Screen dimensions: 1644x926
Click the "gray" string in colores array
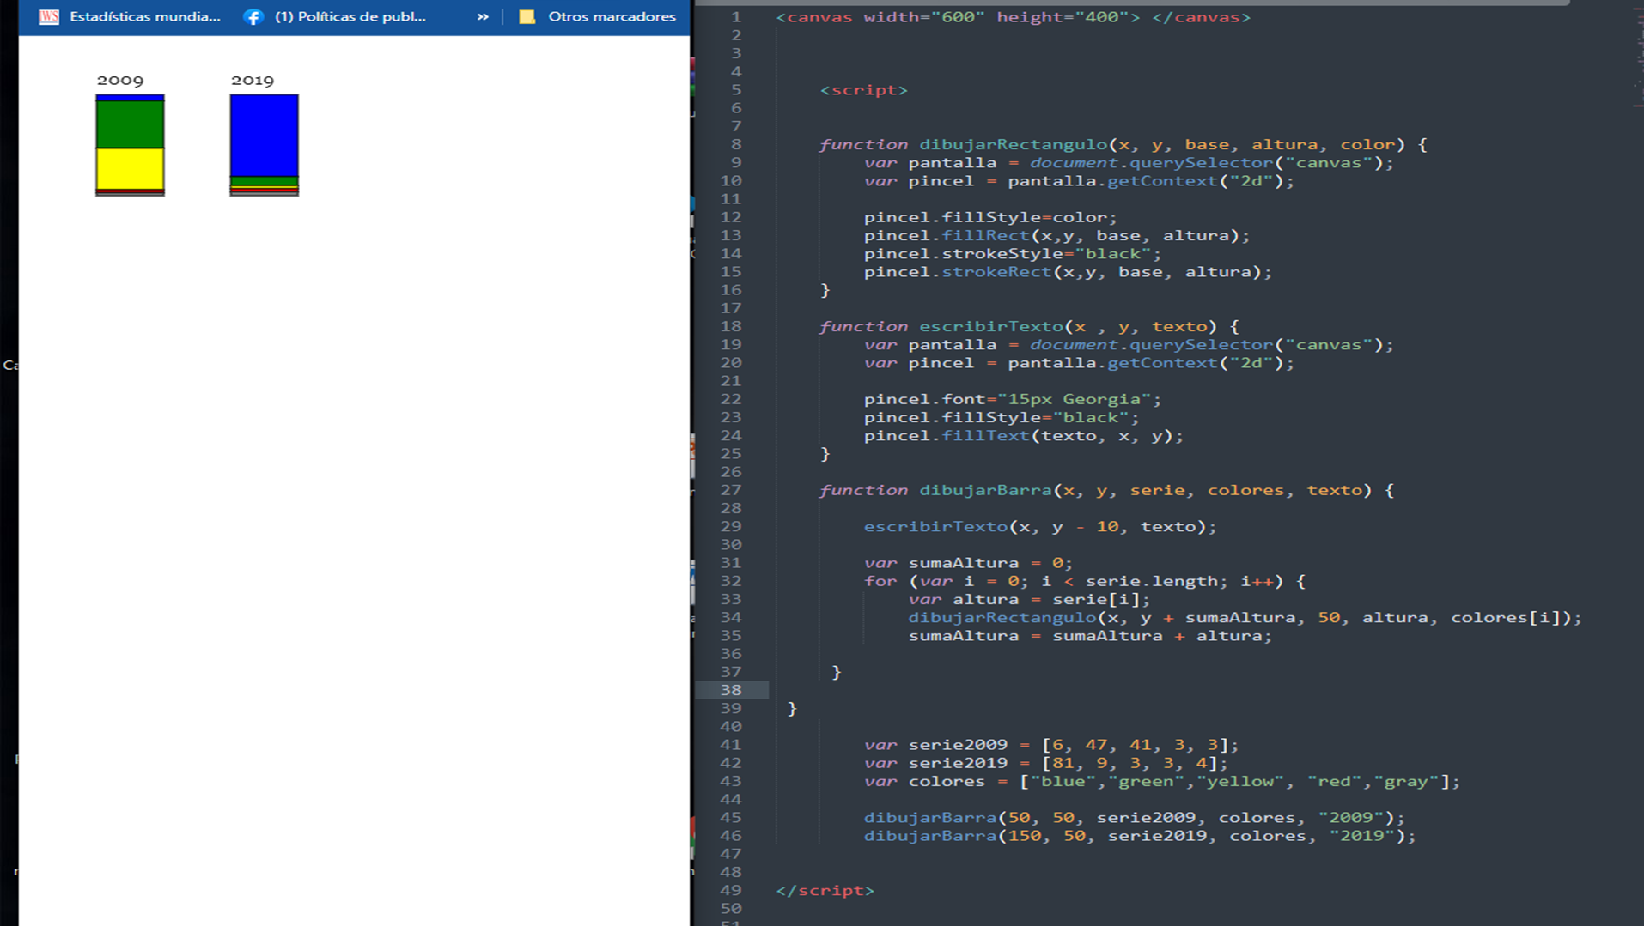point(1407,782)
